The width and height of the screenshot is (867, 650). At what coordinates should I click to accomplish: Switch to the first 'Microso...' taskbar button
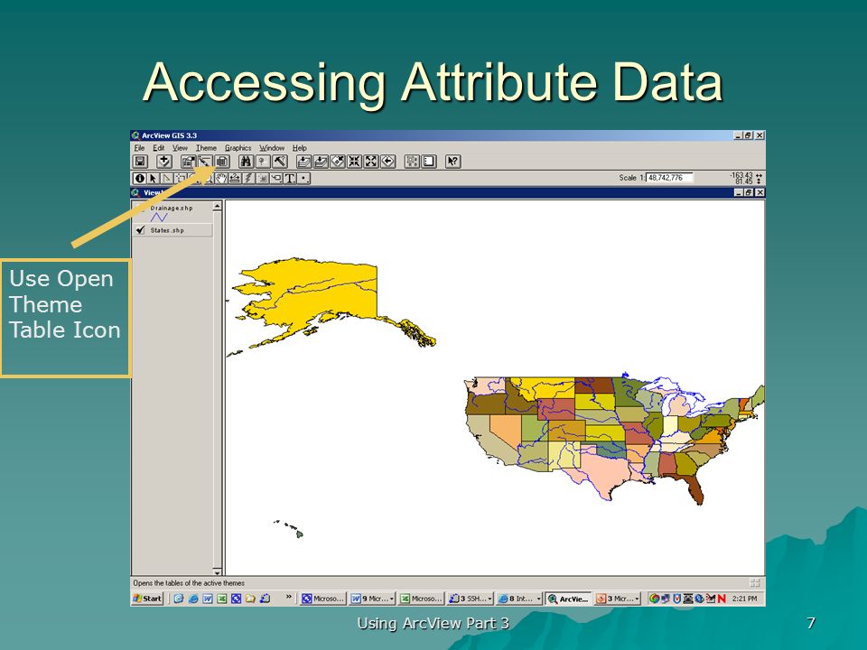[x=324, y=599]
